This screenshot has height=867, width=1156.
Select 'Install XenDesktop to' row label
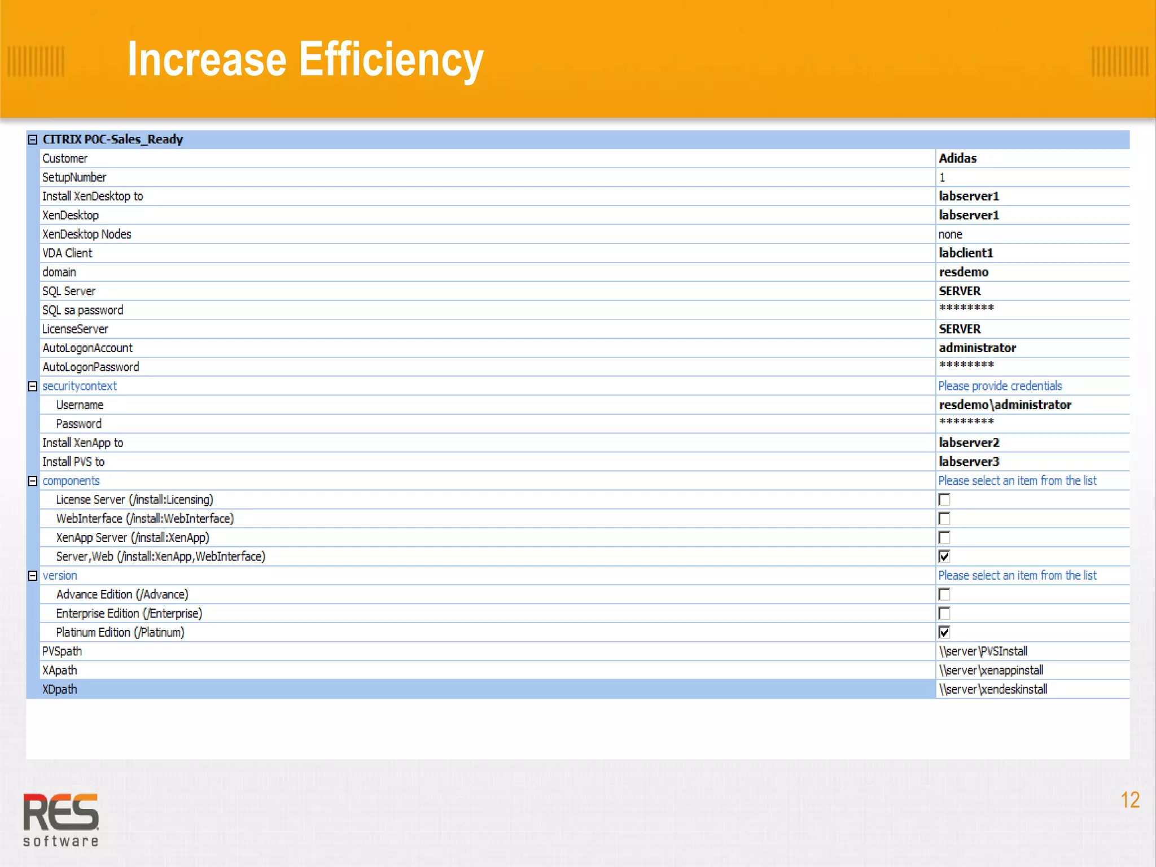(93, 196)
